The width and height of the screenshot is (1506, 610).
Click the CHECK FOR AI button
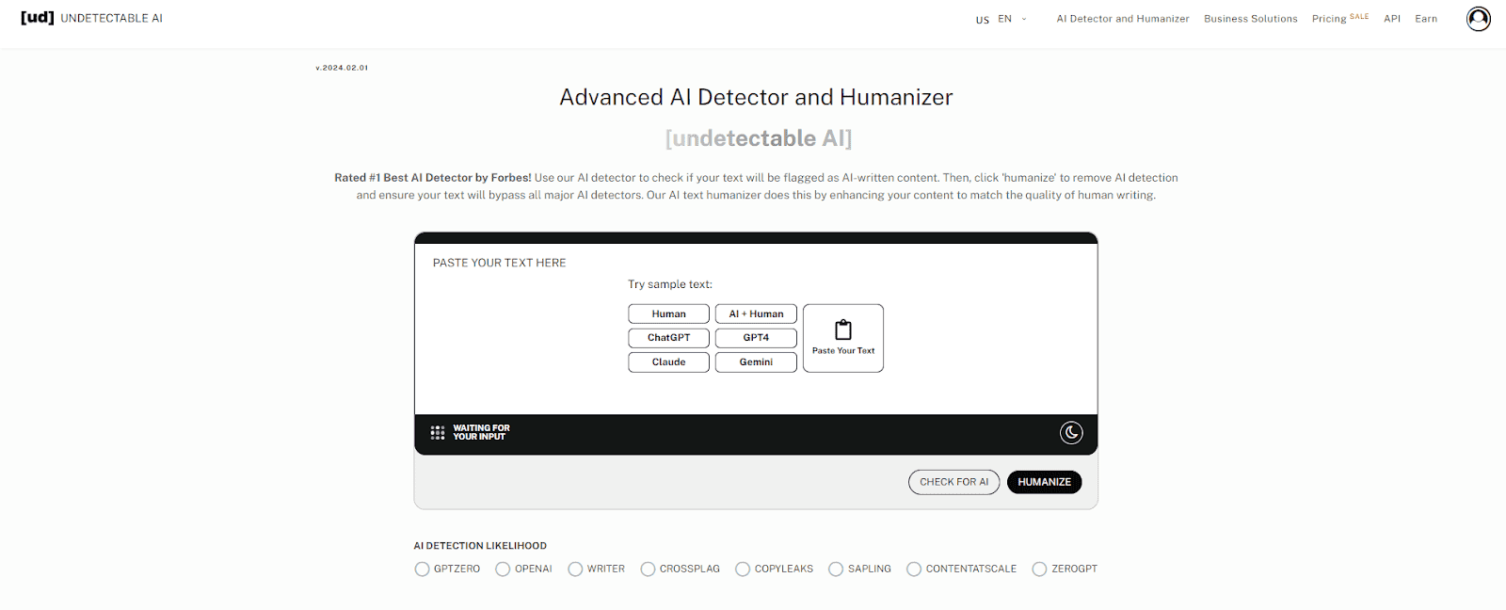pyautogui.click(x=953, y=482)
